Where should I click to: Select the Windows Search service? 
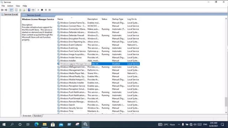[98, 105]
